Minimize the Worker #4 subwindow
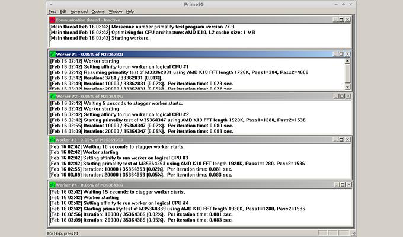The width and height of the screenshot is (403, 237). tap(337, 184)
